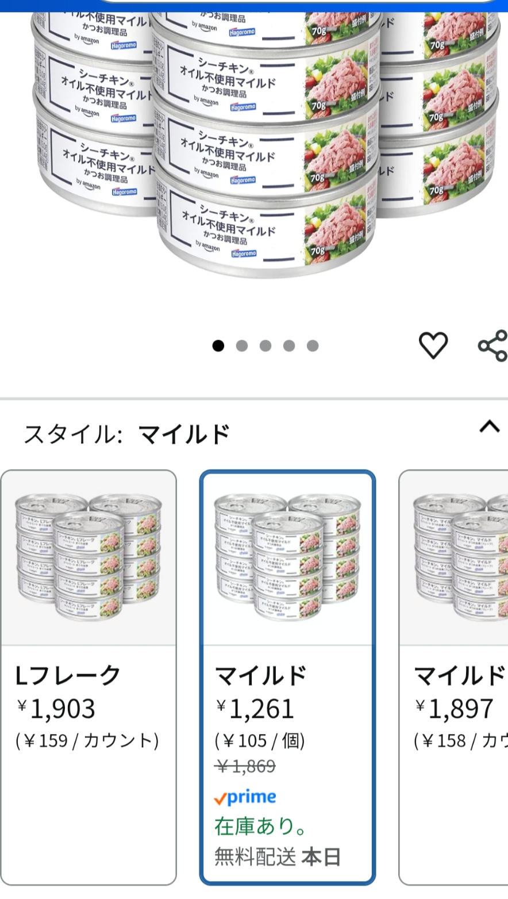Tap 無料配送 本日 delivery text
This screenshot has height=899, width=508.
pyautogui.click(x=278, y=857)
